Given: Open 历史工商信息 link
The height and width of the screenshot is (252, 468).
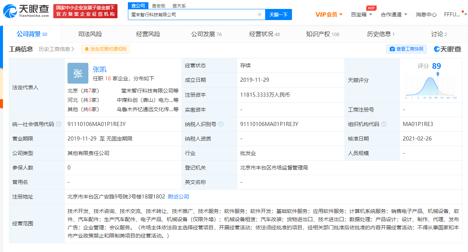Looking at the screenshot, I should click(x=56, y=49).
